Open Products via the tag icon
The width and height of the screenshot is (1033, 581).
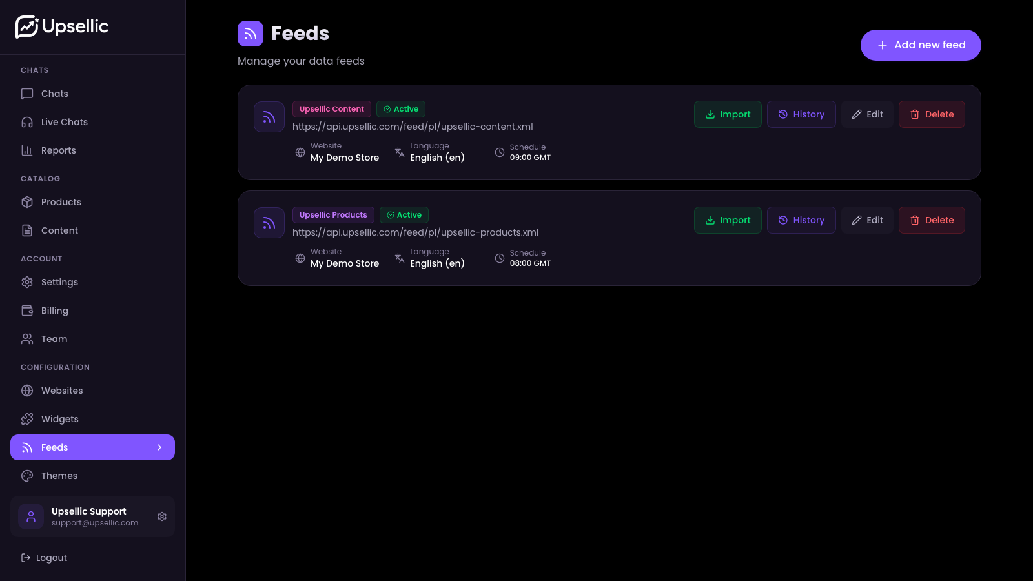tap(26, 202)
